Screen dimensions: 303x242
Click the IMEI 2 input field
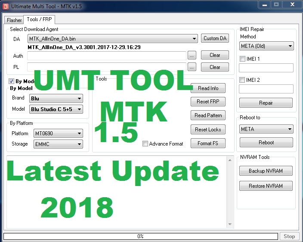pos(266,89)
